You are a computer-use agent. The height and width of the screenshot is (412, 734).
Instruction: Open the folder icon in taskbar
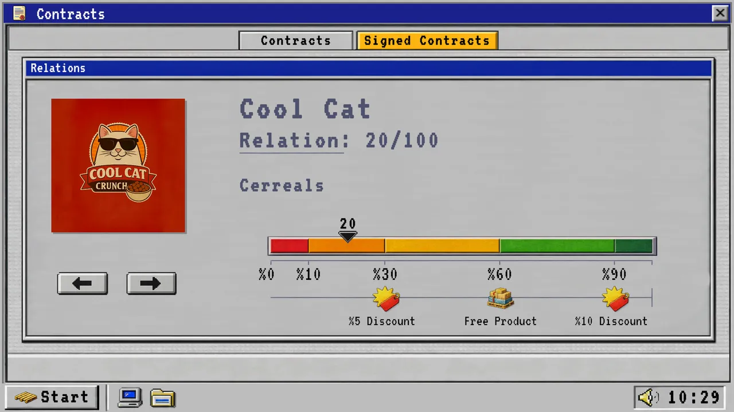pyautogui.click(x=163, y=398)
